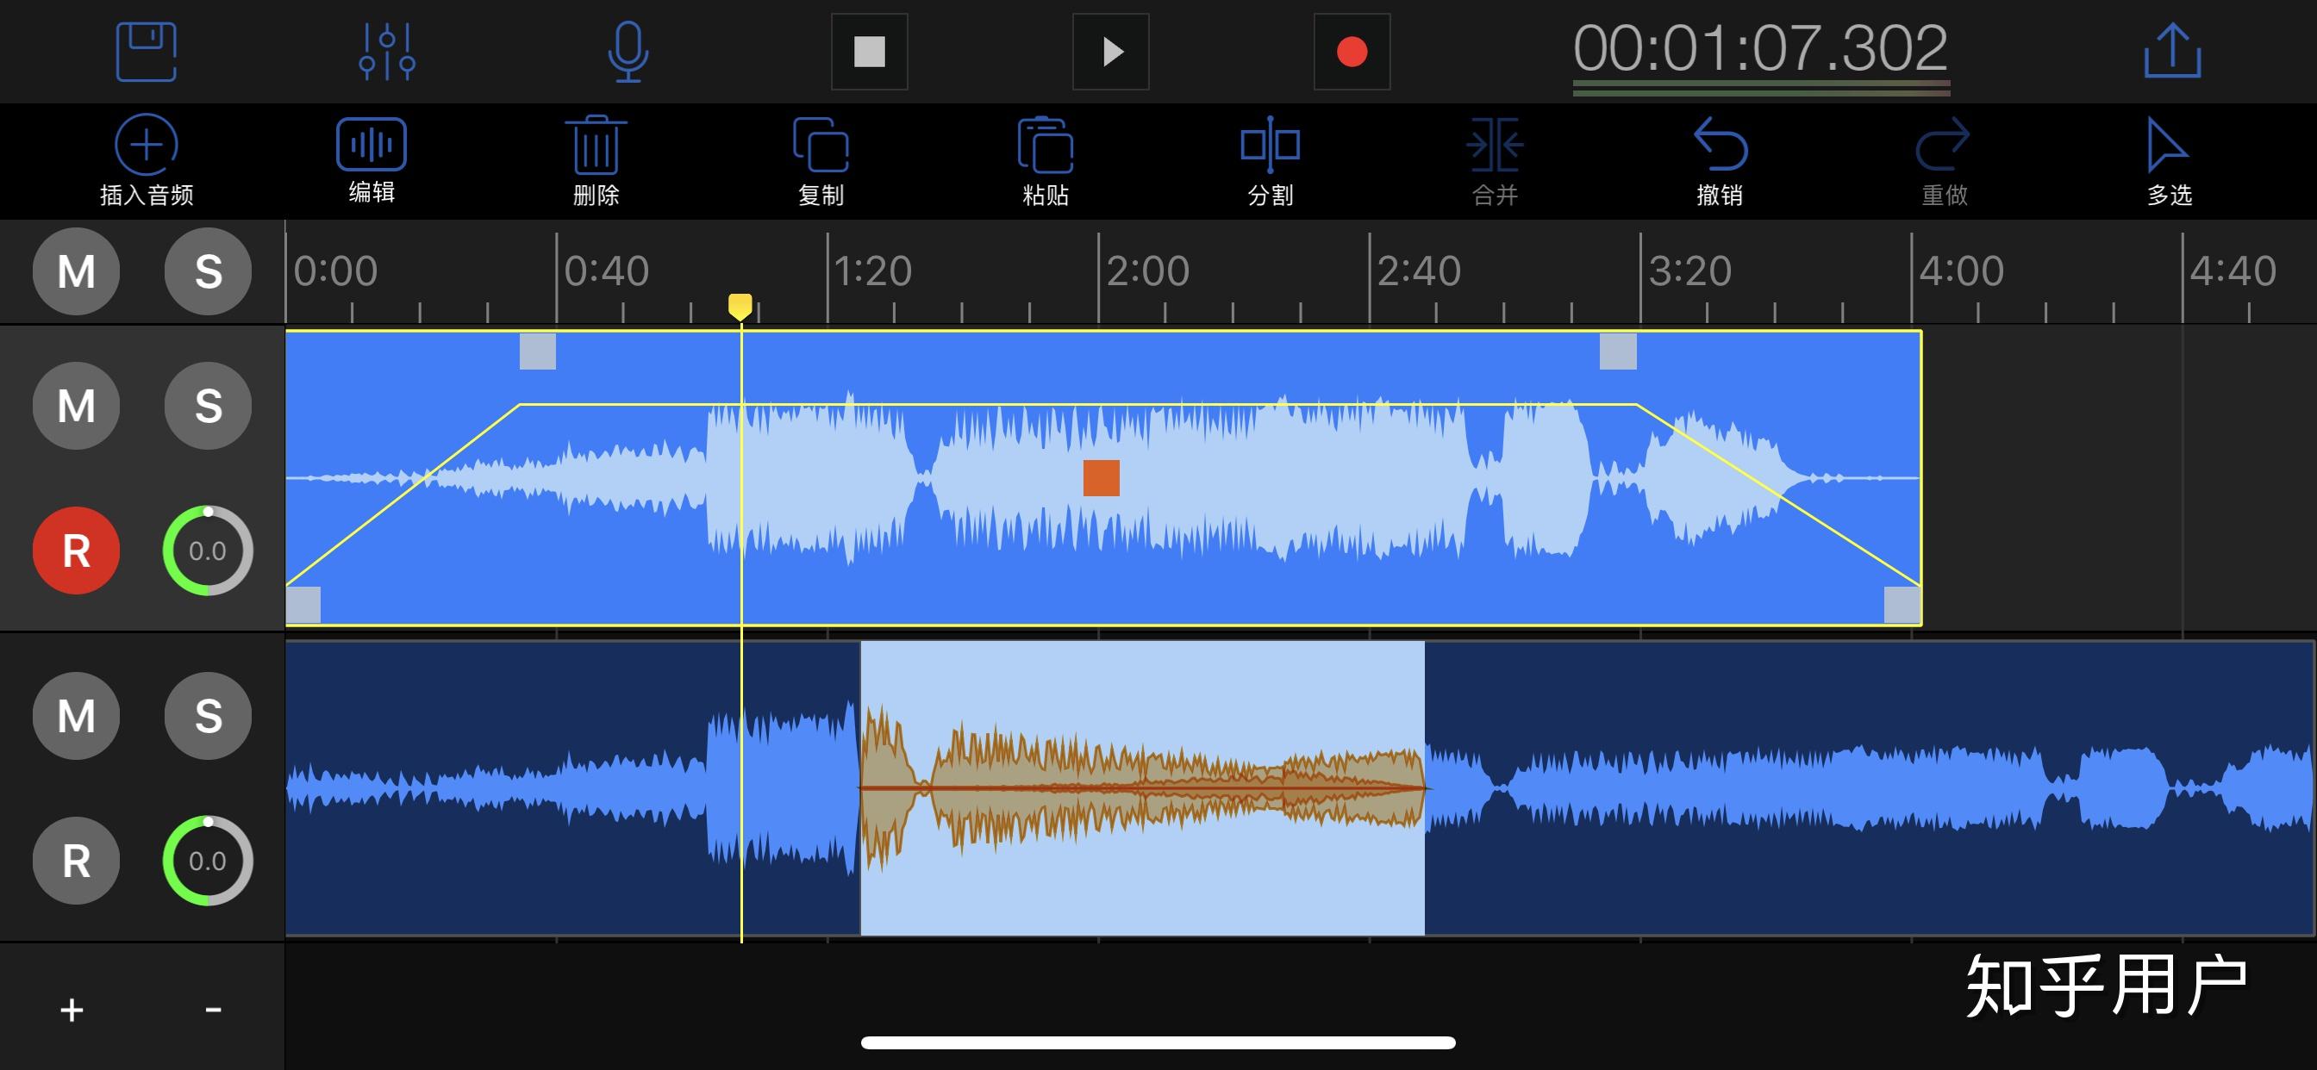Tap the microphone icon in top bar
This screenshot has height=1070, width=2317.
(x=628, y=53)
